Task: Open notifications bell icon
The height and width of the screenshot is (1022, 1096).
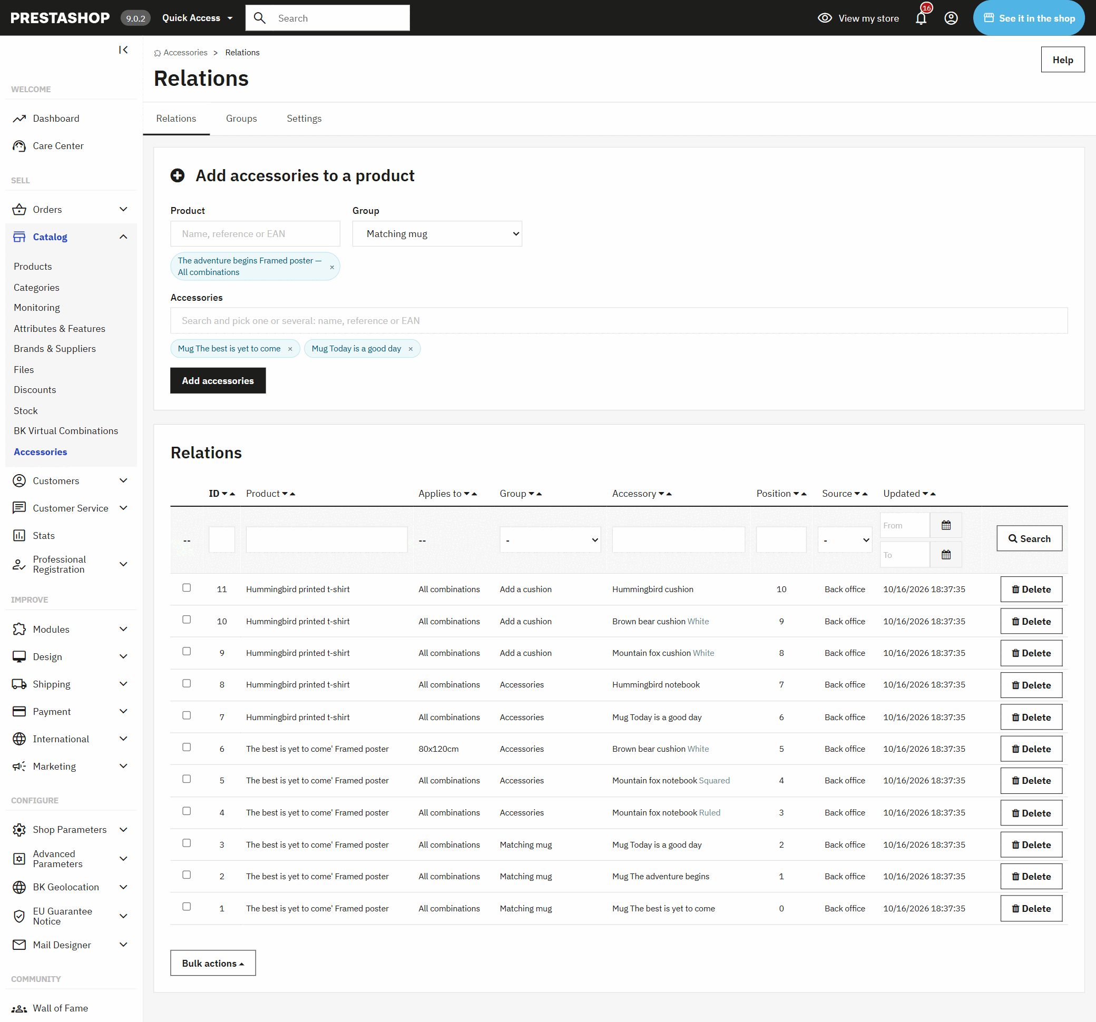Action: pos(921,18)
